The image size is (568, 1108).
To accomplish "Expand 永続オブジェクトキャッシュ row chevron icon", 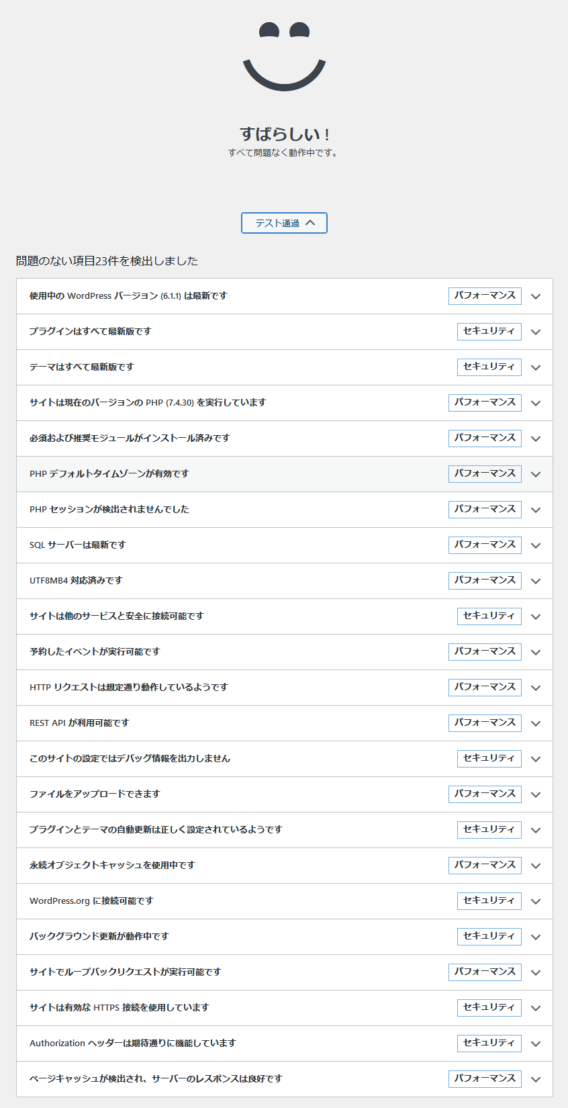I will tap(535, 866).
